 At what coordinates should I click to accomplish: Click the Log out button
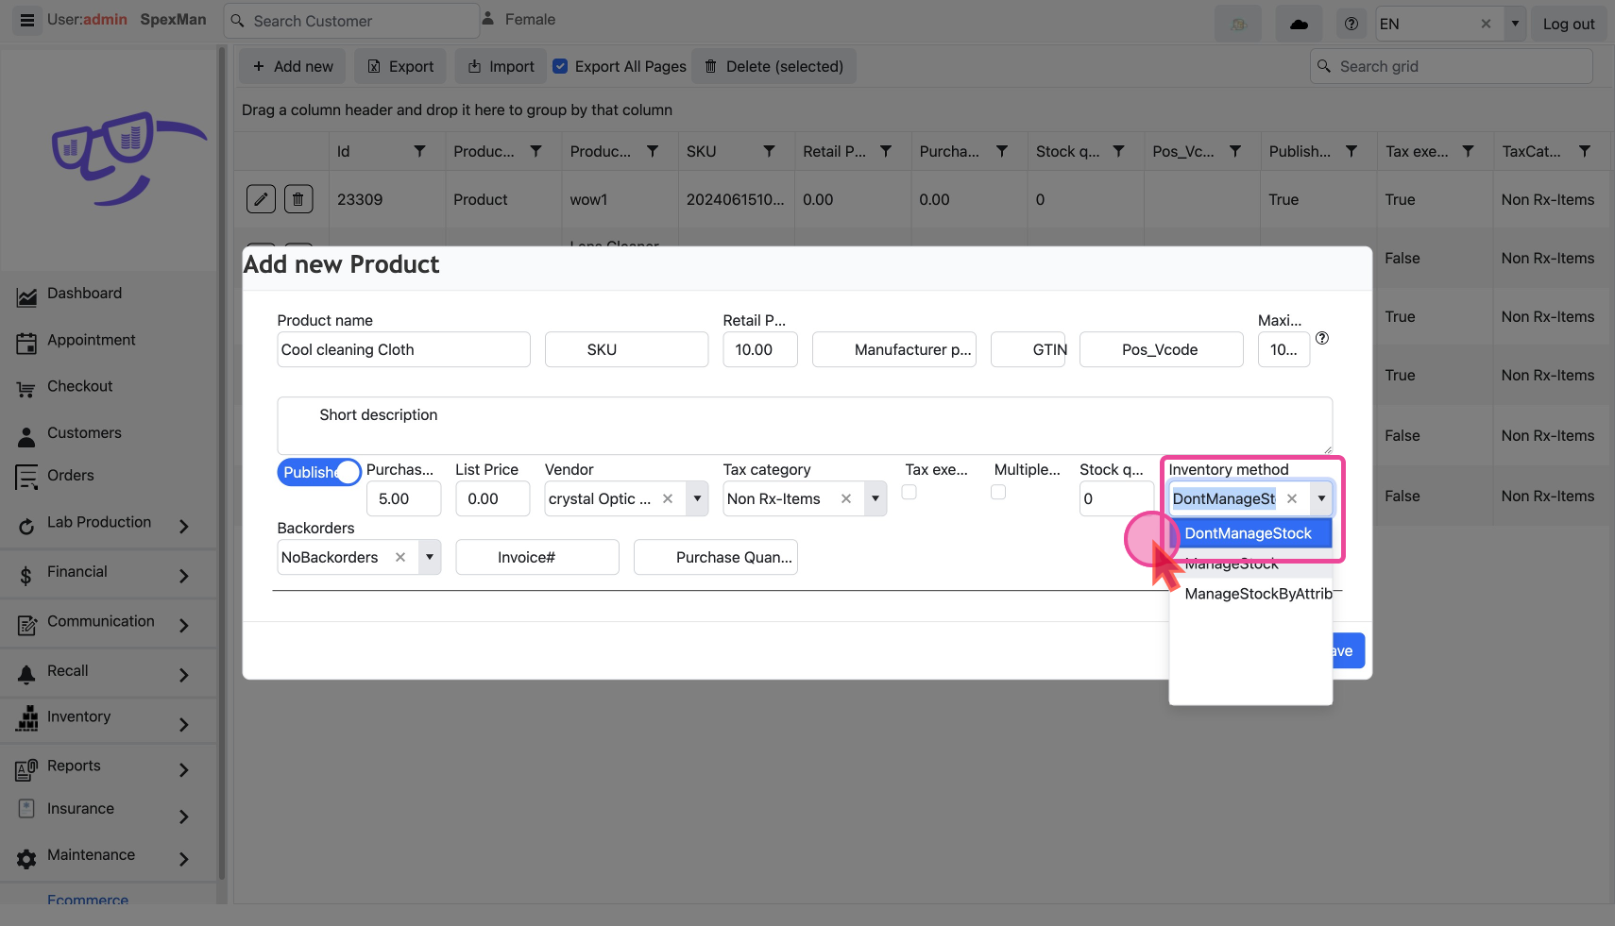(x=1568, y=24)
